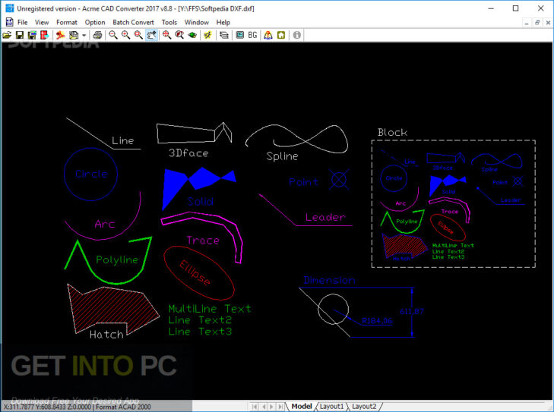
Task: Click the Print icon
Action: click(97, 35)
